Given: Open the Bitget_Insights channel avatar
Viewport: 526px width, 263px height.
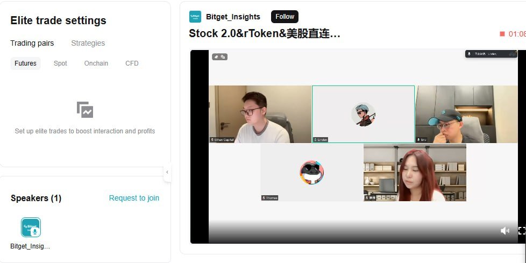Looking at the screenshot, I should coord(195,17).
